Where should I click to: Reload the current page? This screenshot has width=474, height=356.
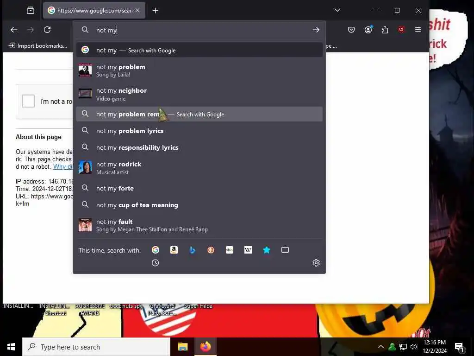[47, 30]
